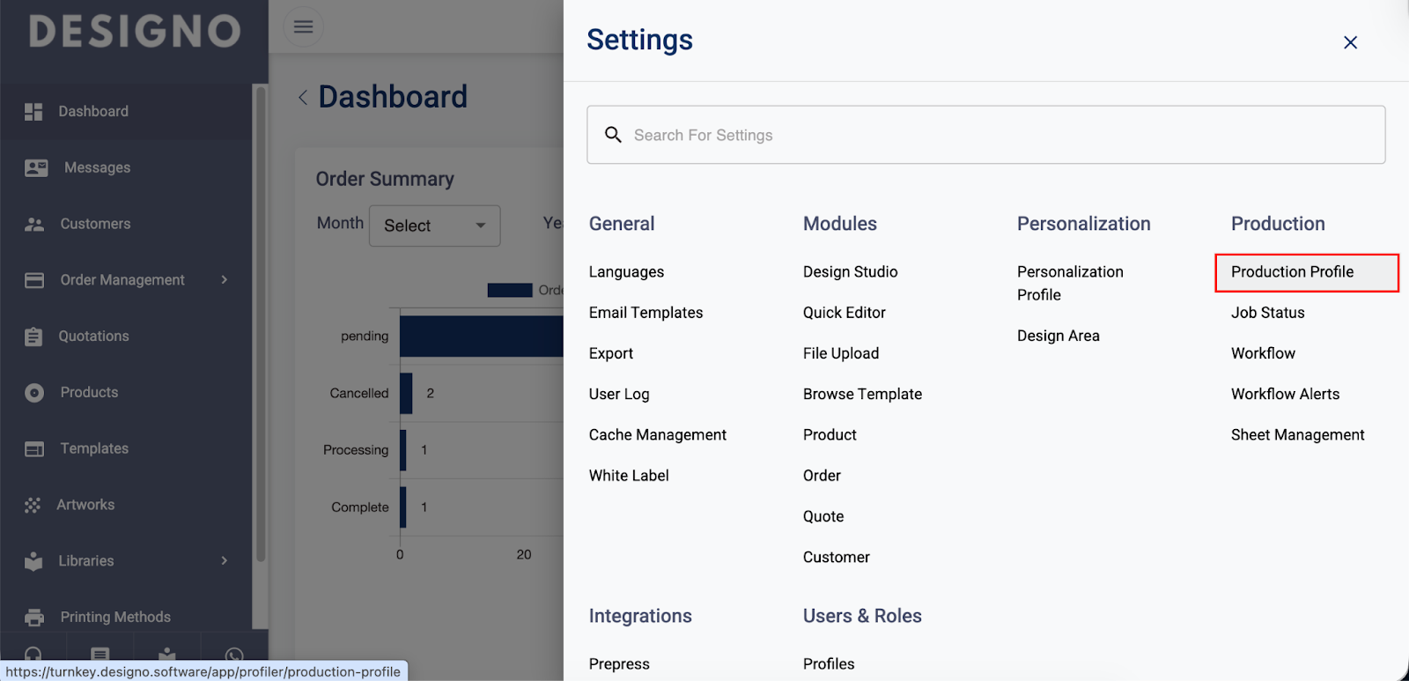Click the back arrow beside Dashboard
This screenshot has height=681, width=1409.
303,97
